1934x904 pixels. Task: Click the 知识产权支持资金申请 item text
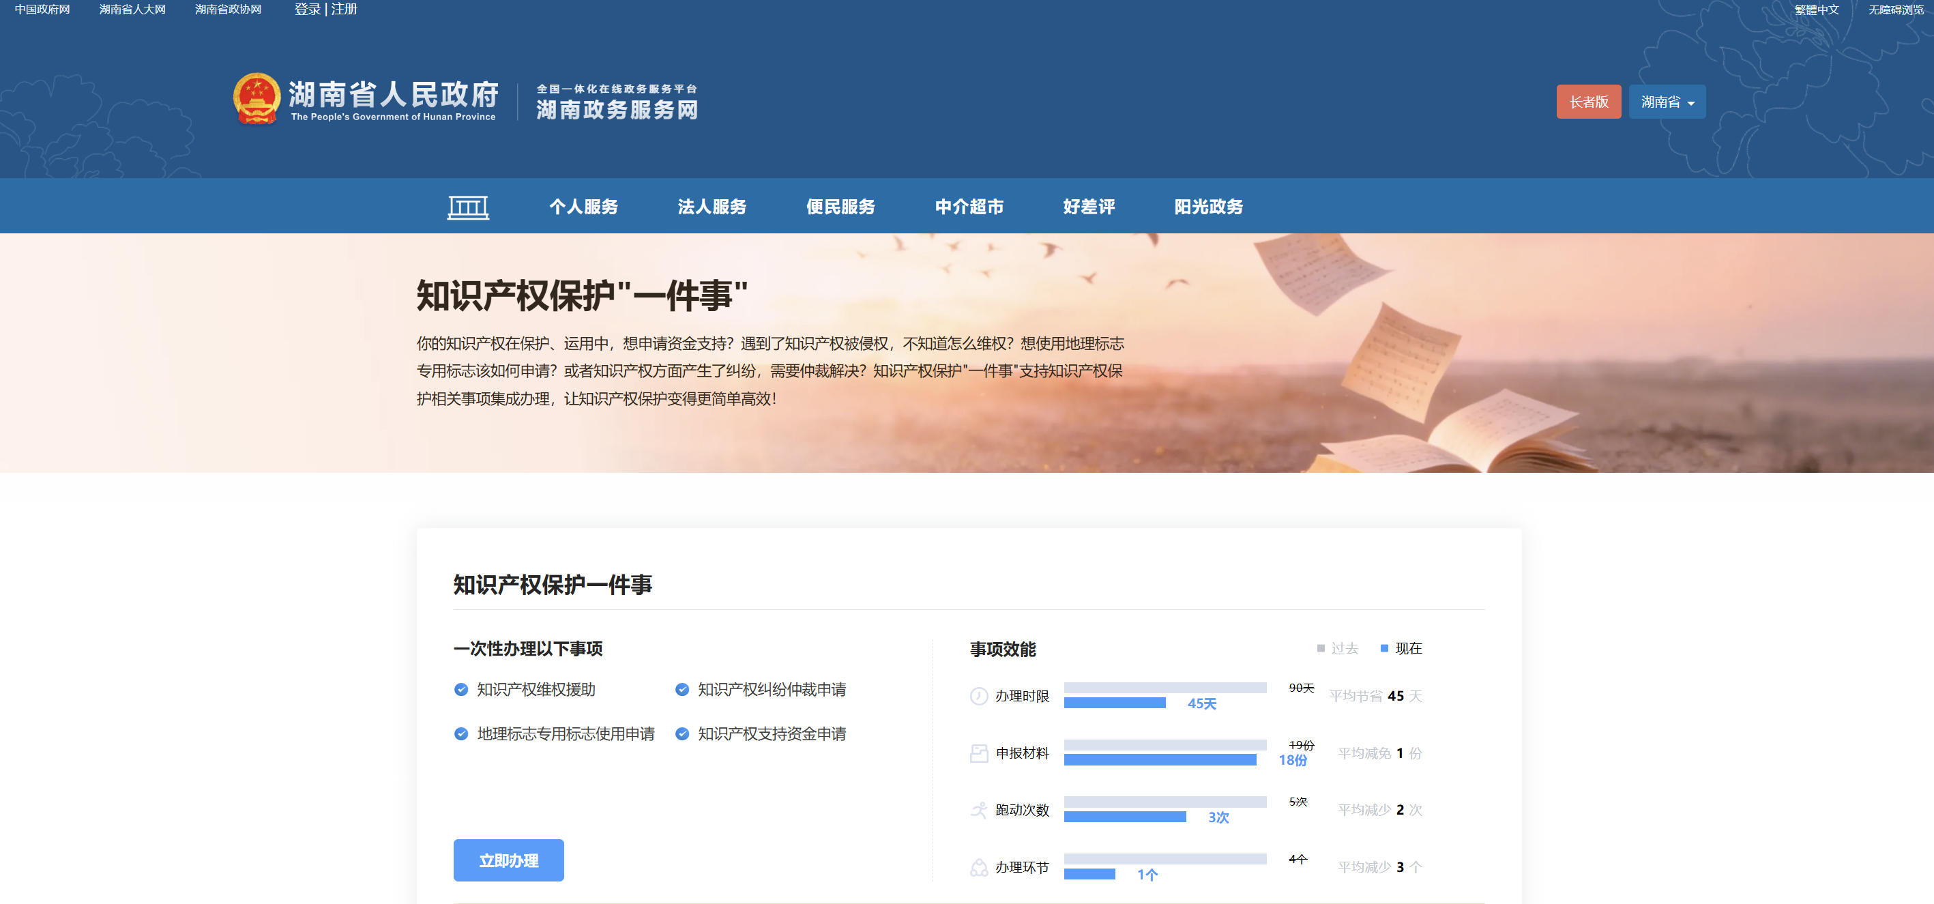772,733
